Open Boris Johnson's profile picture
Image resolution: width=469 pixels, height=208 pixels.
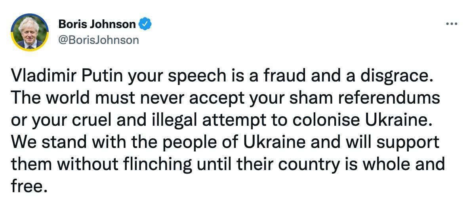(30, 32)
